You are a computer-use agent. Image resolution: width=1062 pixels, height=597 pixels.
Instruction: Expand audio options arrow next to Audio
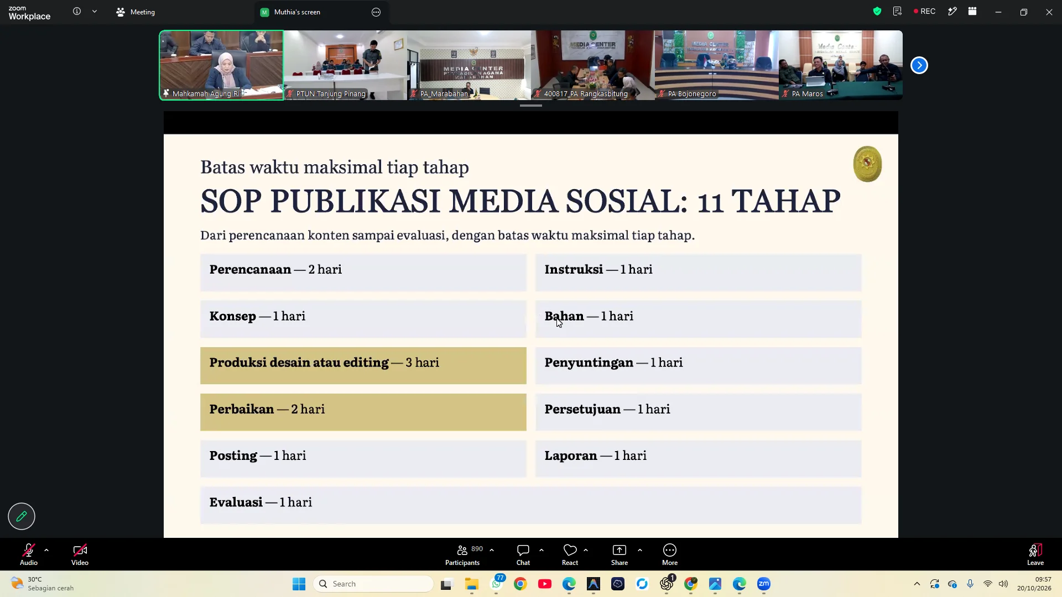coord(46,550)
